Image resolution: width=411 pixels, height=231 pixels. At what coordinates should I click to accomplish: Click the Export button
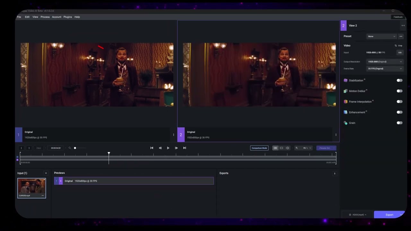[x=389, y=215]
